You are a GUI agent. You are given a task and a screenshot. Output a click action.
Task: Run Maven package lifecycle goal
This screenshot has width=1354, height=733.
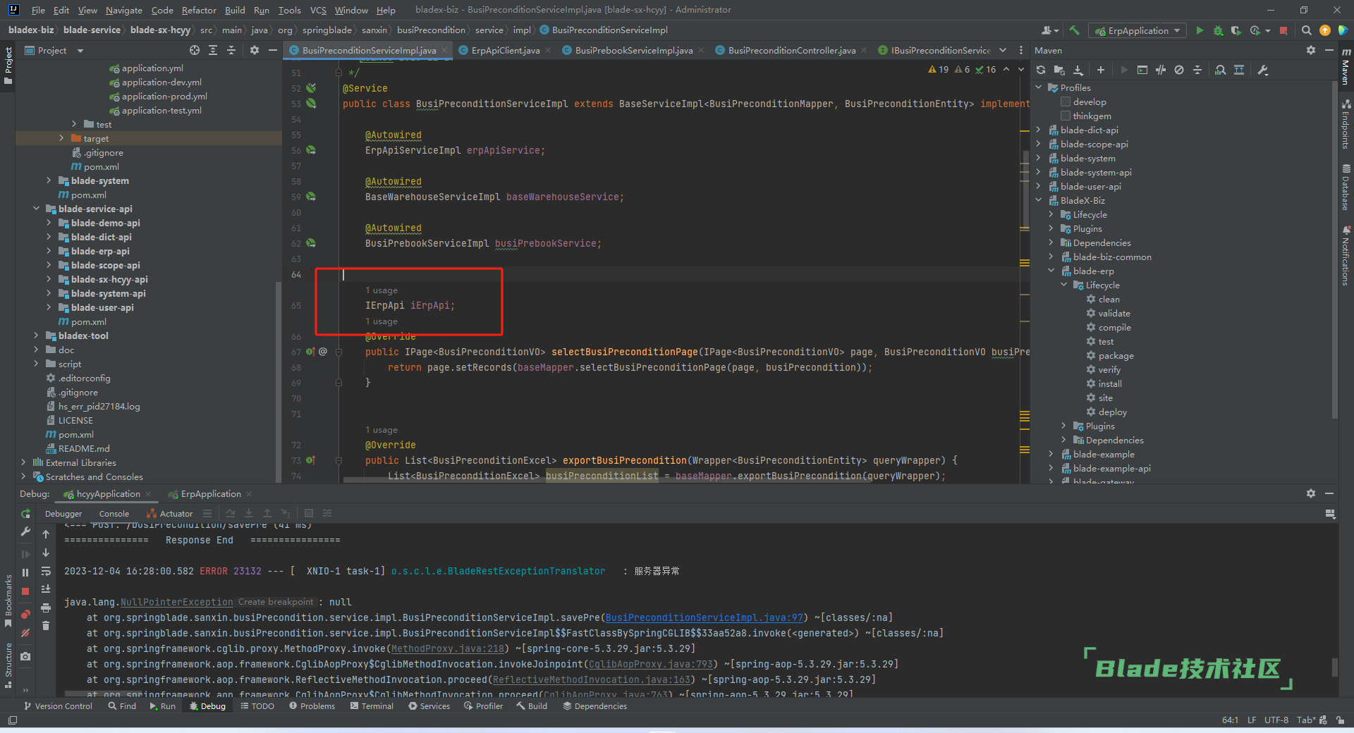point(1116,356)
